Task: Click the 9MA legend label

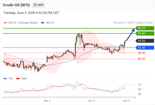Action: [x=24, y=79]
